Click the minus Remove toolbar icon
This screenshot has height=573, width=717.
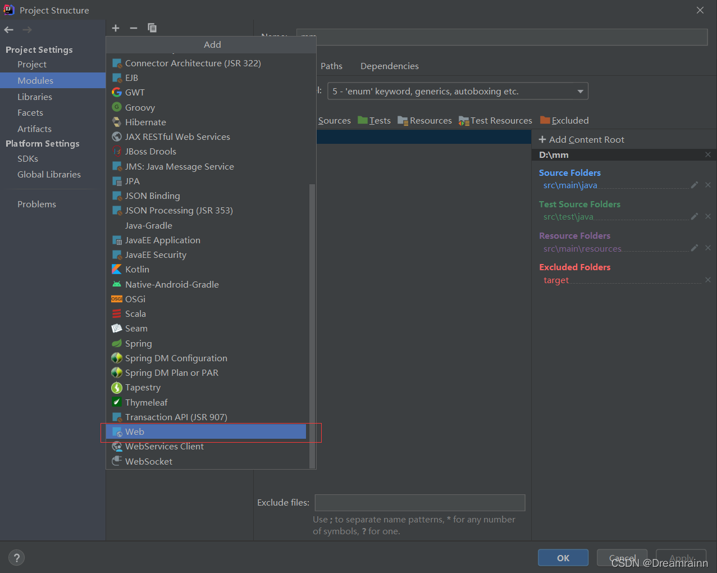point(134,28)
